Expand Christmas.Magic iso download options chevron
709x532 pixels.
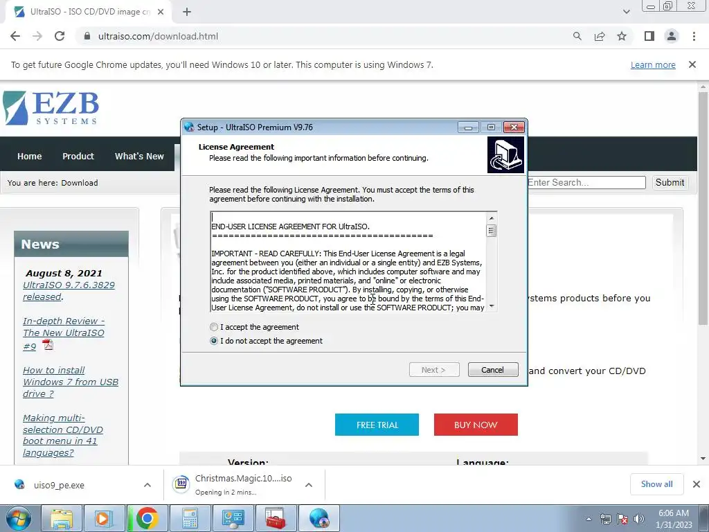point(309,485)
